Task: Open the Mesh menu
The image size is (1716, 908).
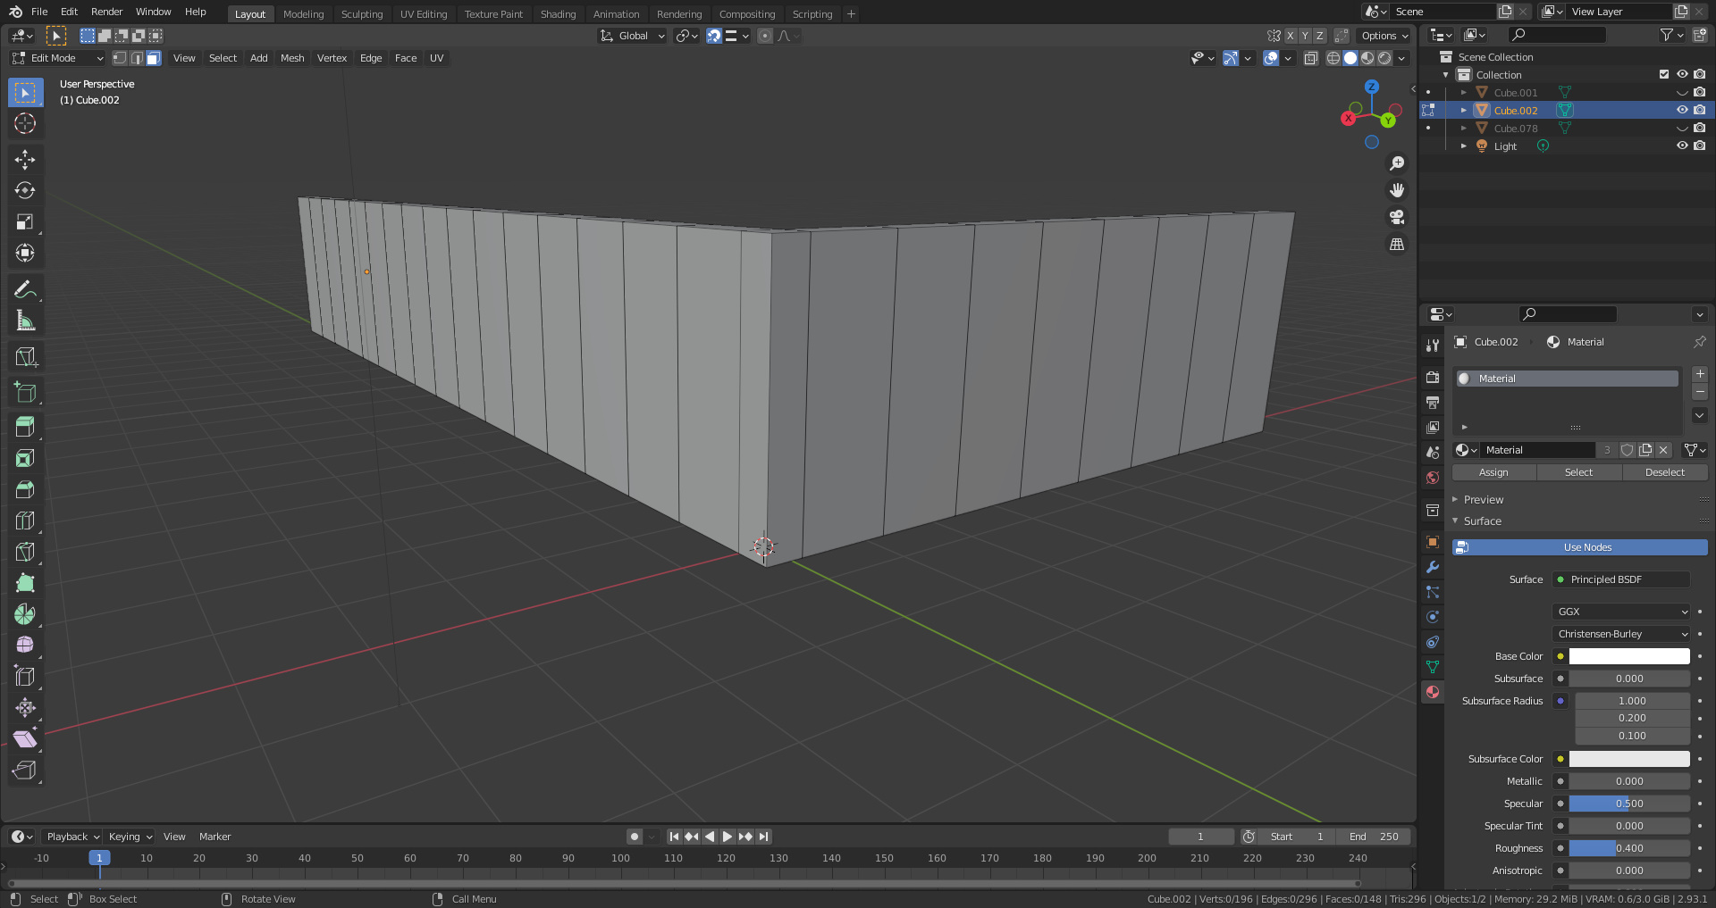Action: (x=292, y=58)
